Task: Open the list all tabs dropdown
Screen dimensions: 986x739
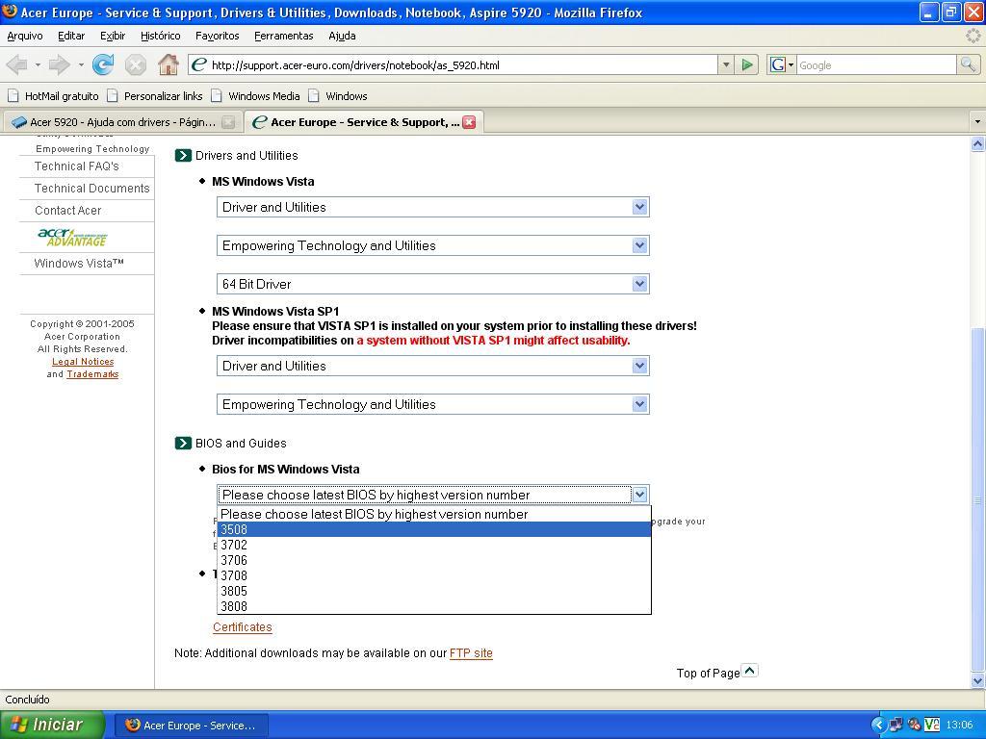Action: coord(977,121)
